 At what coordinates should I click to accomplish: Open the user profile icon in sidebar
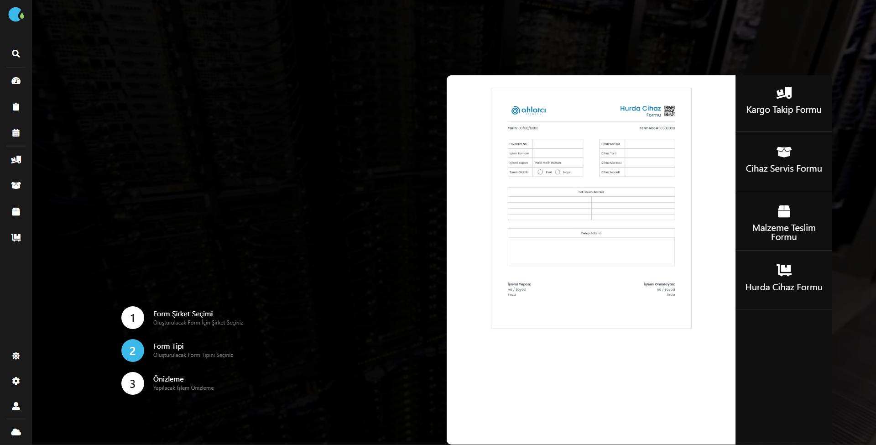coord(16,406)
